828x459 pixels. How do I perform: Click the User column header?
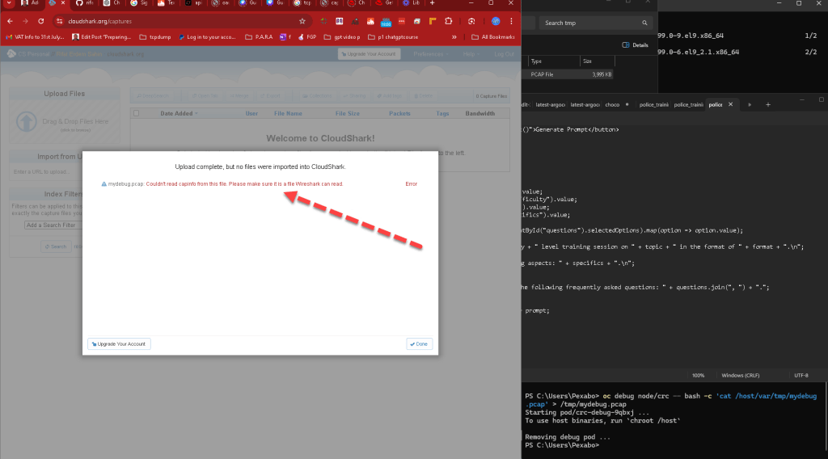251,113
